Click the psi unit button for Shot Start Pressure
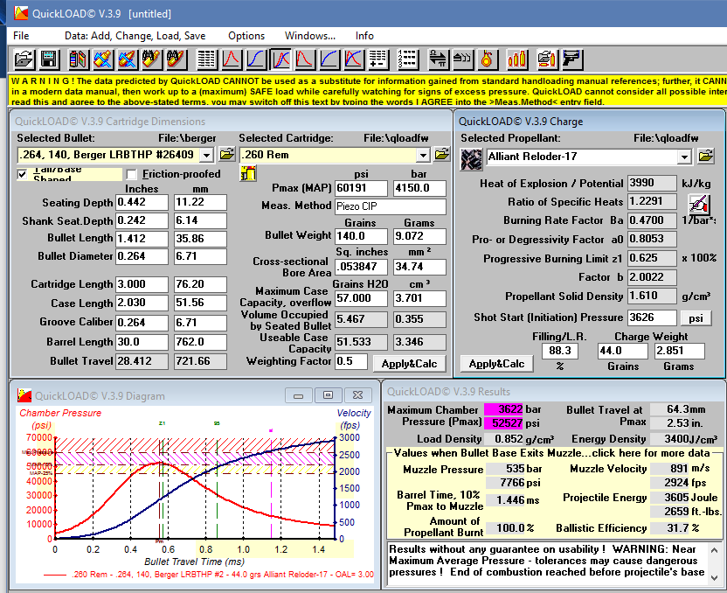Viewport: 727px width, 593px height. (x=696, y=318)
